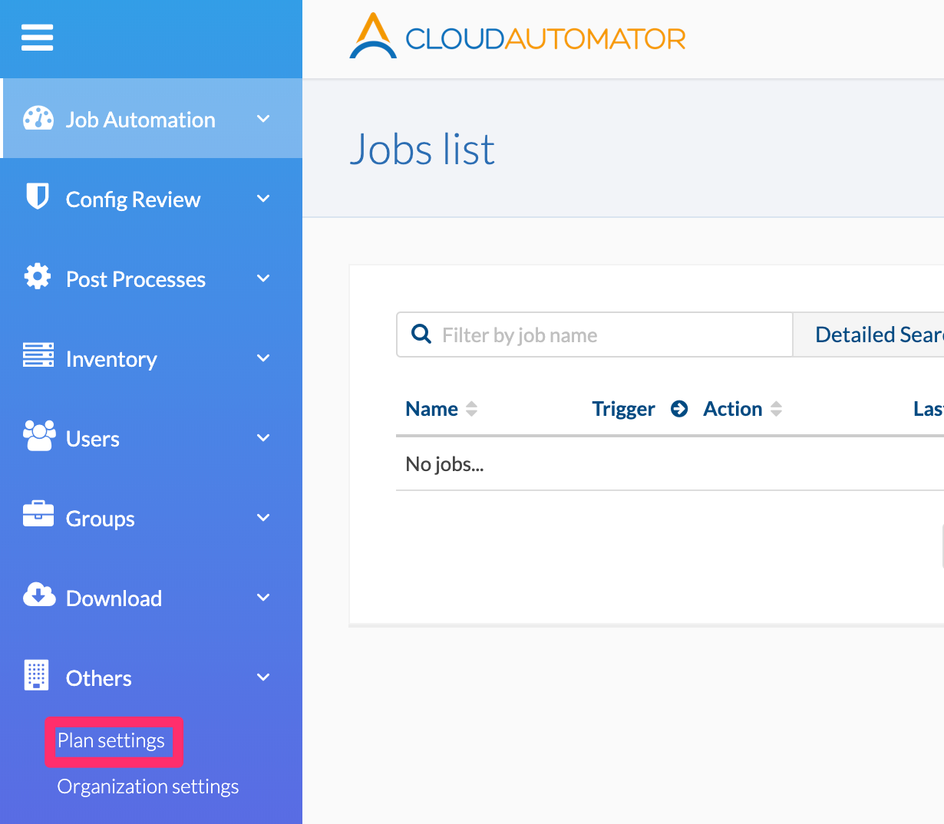This screenshot has height=824, width=944.
Task: Sort jobs by Name column arrows
Action: [x=472, y=409]
